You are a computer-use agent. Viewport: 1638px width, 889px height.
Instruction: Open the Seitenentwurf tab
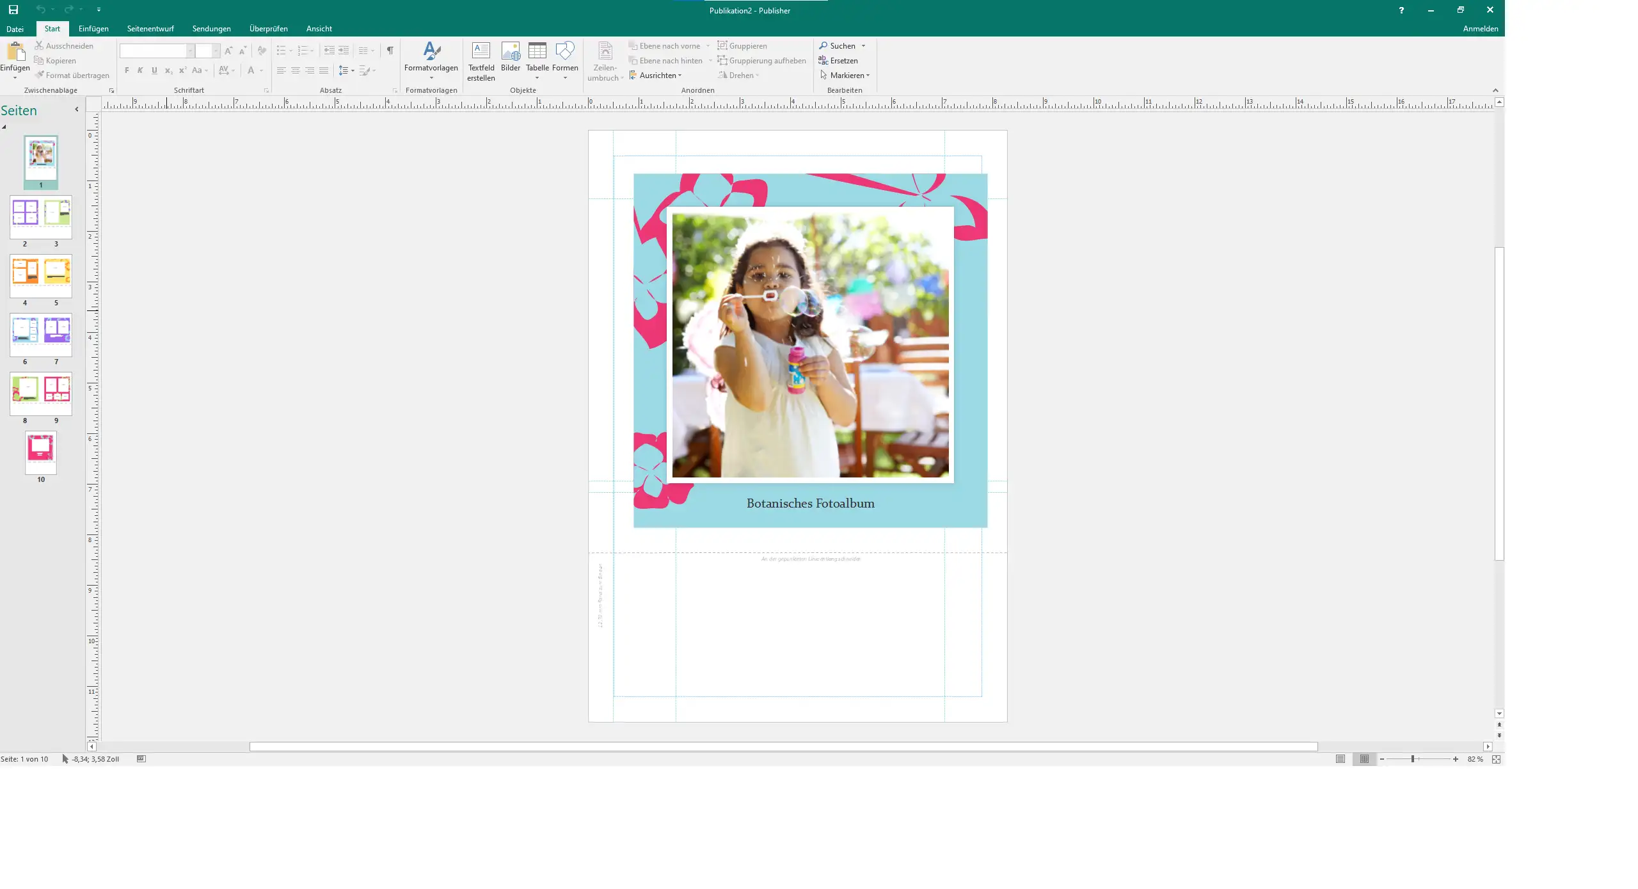tap(150, 29)
